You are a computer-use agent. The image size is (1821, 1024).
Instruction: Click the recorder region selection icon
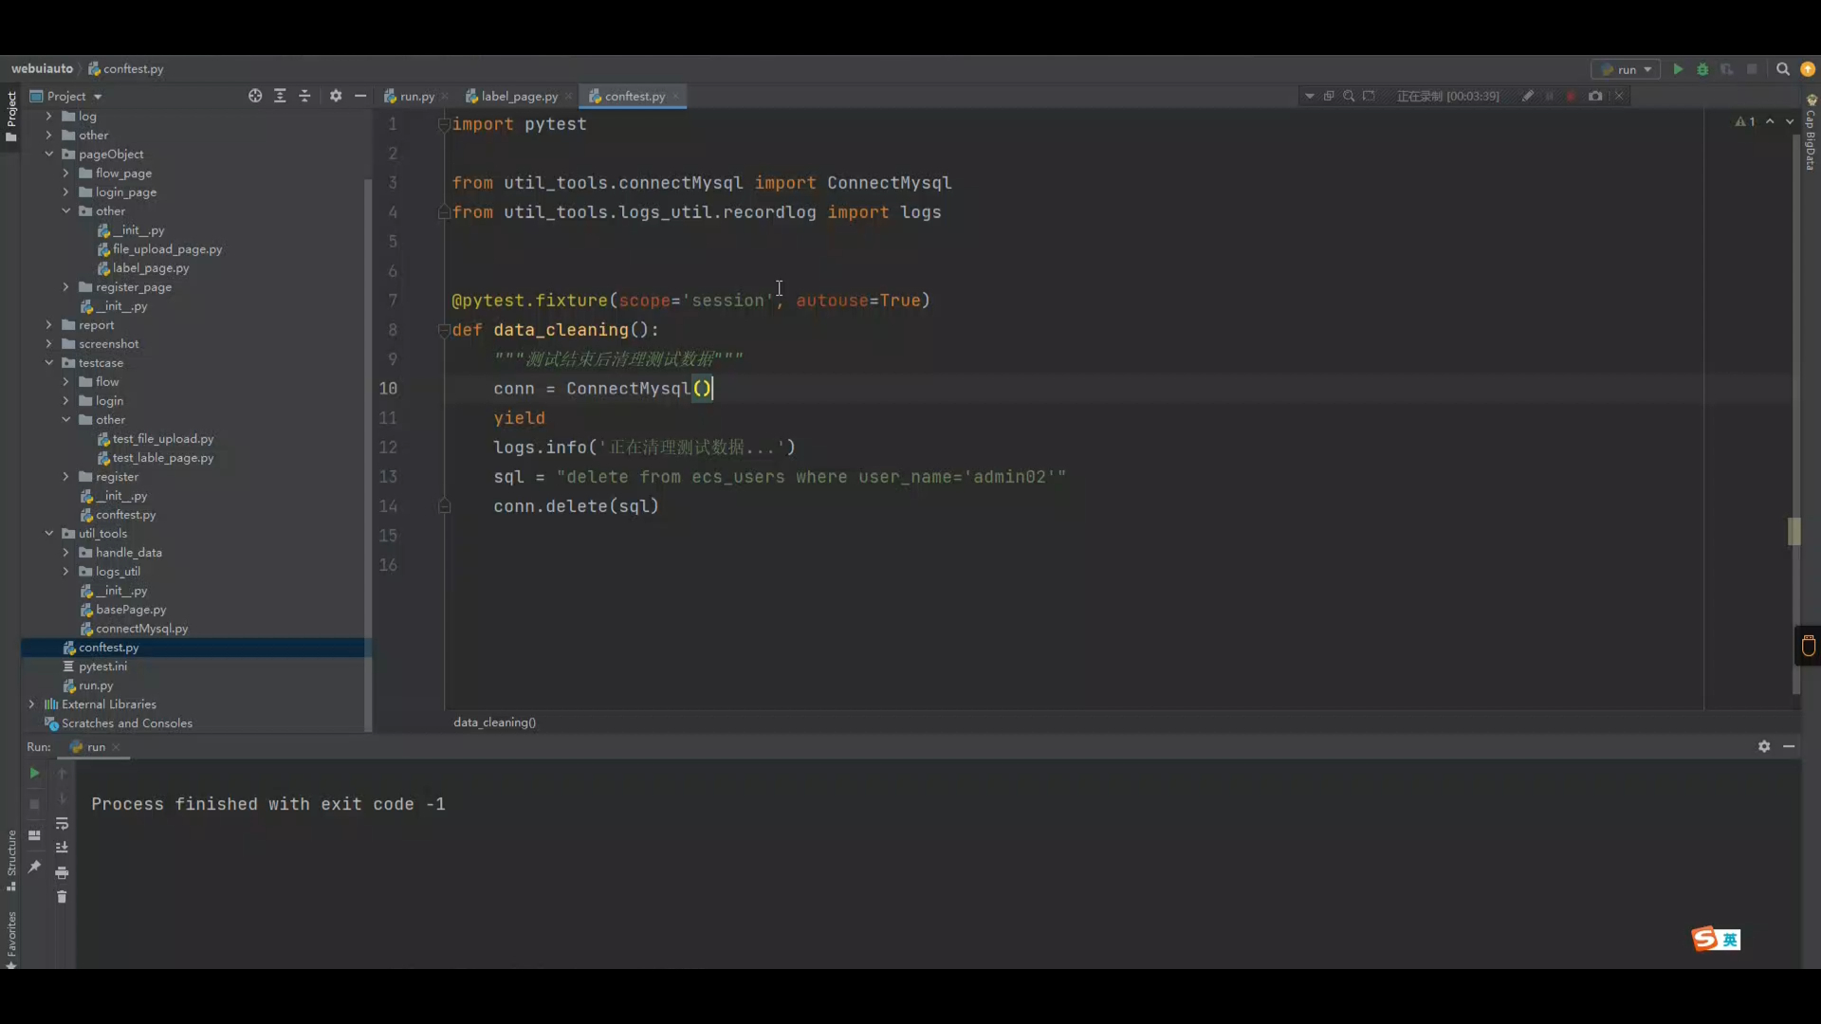[1369, 96]
